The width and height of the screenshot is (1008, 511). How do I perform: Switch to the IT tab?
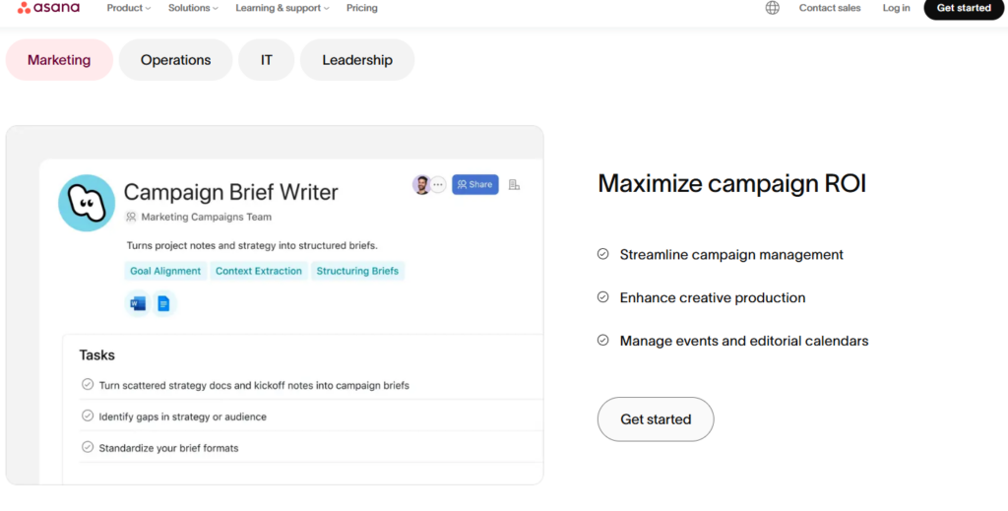[266, 60]
